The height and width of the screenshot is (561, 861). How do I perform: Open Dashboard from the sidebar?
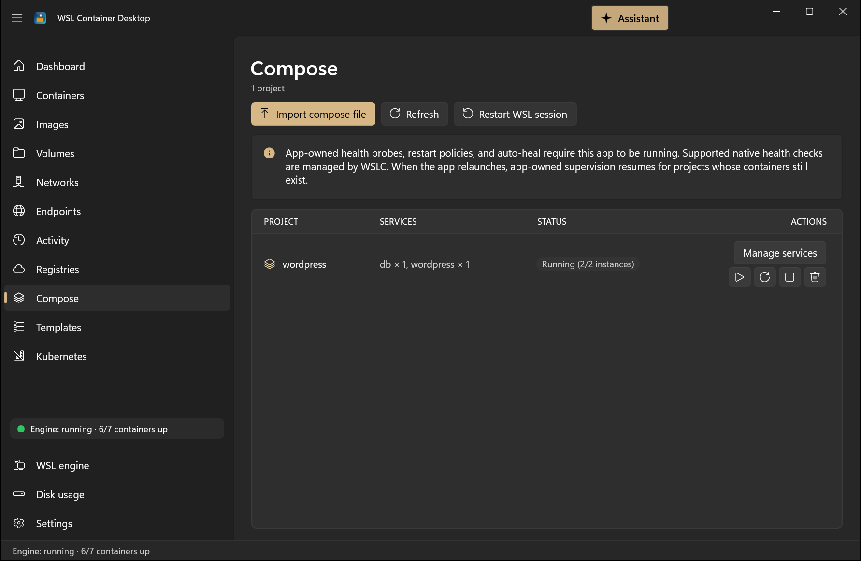pyautogui.click(x=117, y=66)
